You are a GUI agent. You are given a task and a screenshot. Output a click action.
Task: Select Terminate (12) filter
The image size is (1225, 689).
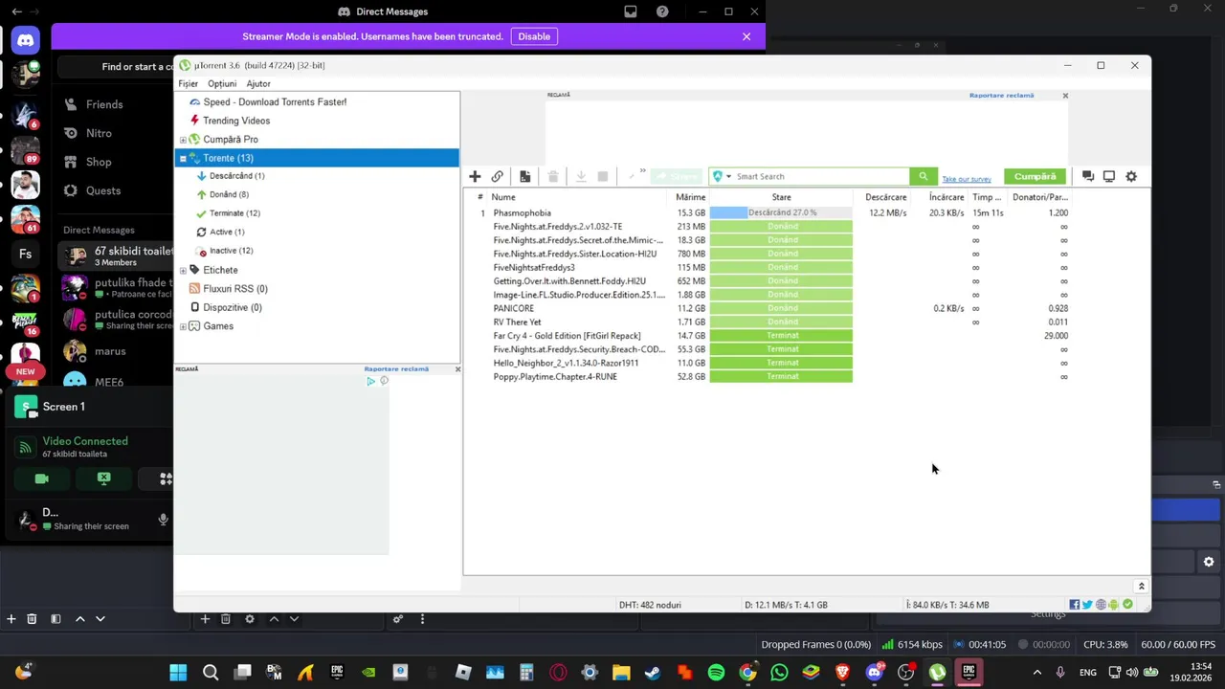[234, 213]
